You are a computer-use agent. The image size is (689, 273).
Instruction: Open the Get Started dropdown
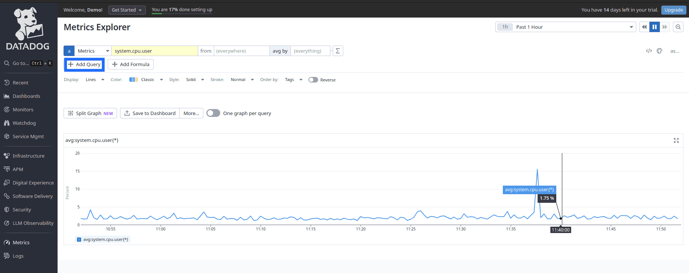point(127,10)
